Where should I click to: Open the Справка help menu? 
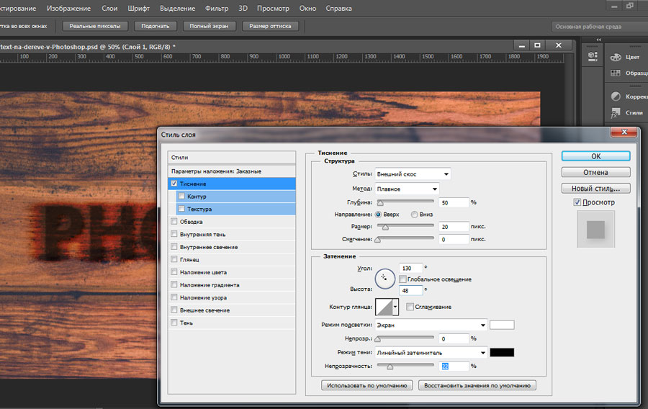tap(338, 8)
